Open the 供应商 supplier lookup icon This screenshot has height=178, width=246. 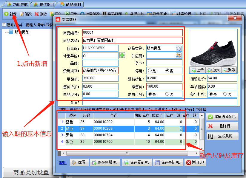click(x=179, y=55)
